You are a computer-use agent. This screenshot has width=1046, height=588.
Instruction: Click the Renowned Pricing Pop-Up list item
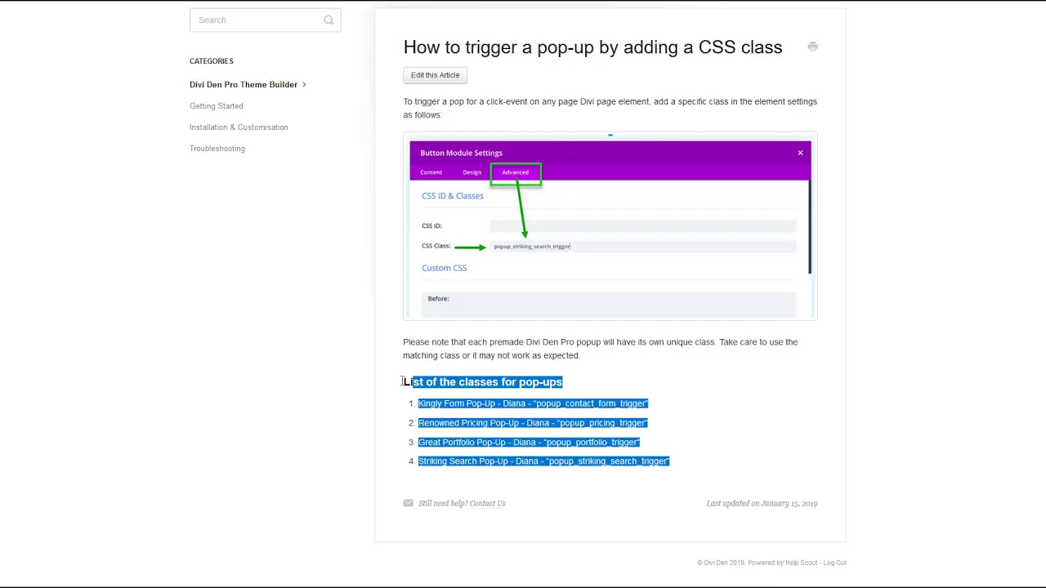coord(533,423)
